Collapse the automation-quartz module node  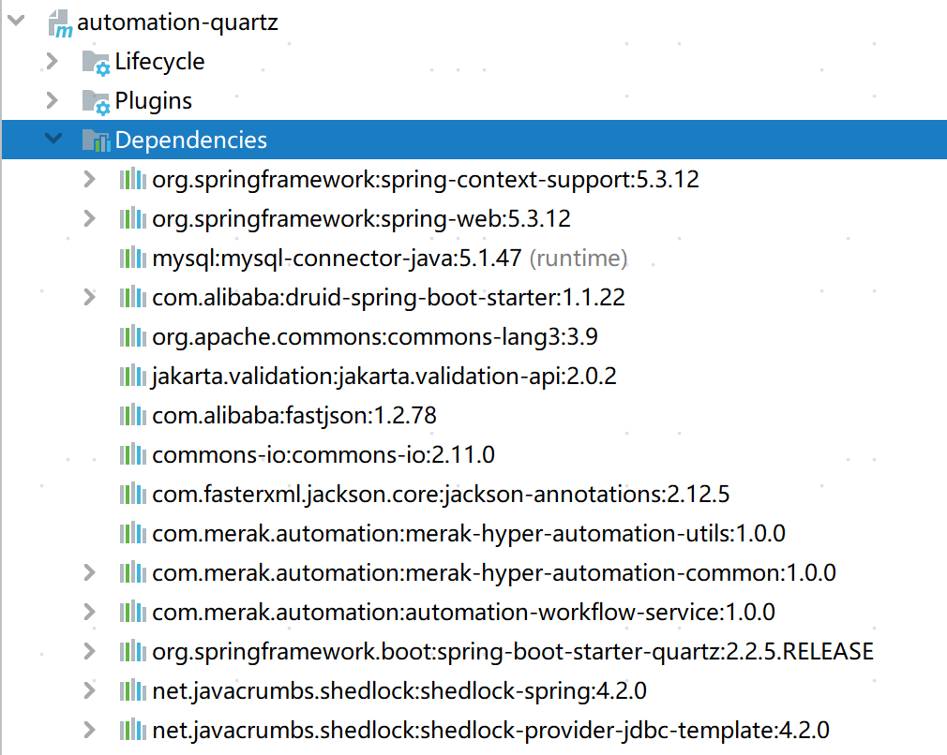tap(15, 22)
